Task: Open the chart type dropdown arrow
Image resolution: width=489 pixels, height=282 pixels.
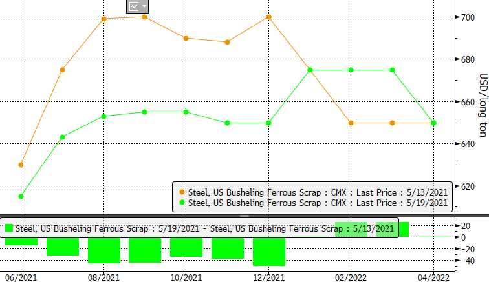Action: point(144,6)
